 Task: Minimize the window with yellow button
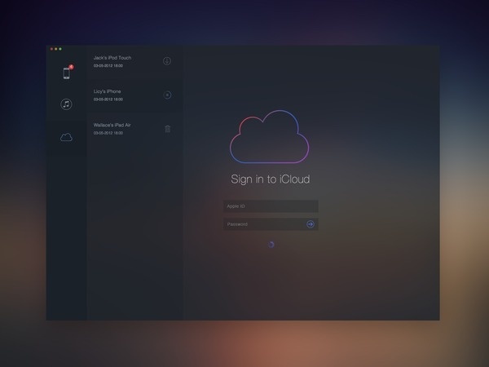pyautogui.click(x=56, y=49)
